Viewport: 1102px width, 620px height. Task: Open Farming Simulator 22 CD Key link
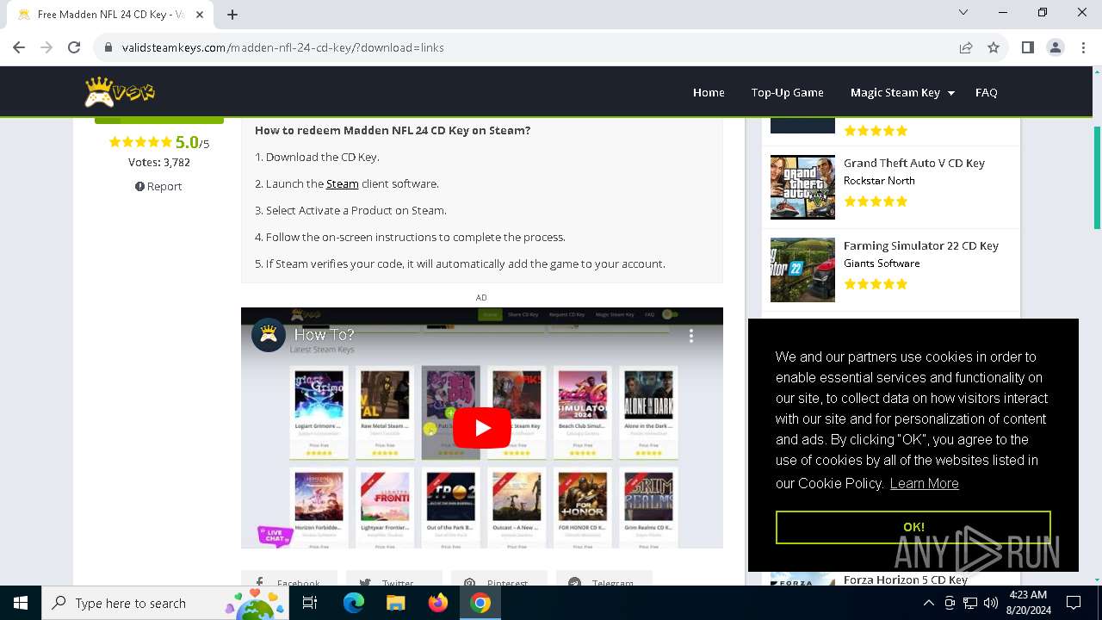click(920, 245)
